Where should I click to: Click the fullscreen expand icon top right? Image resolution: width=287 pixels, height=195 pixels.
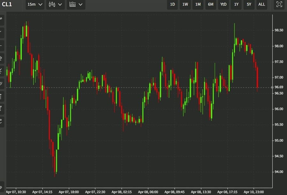(x=279, y=4)
